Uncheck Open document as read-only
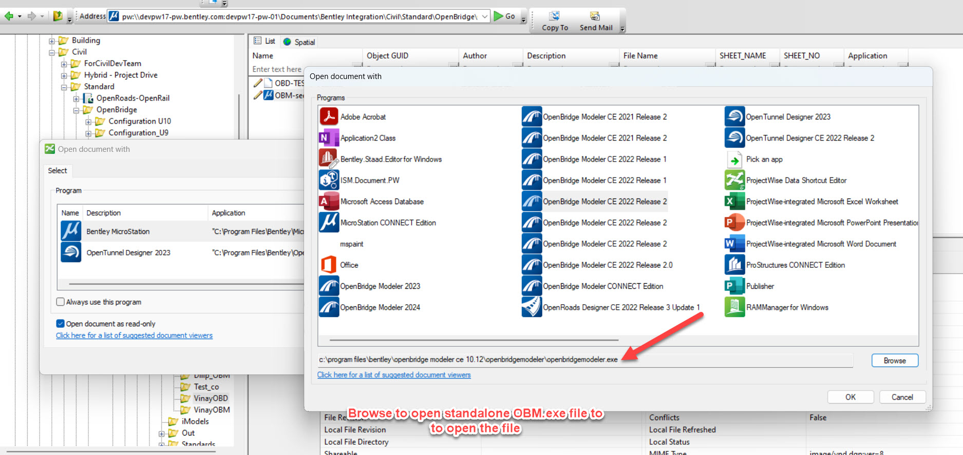963x455 pixels. pos(61,323)
